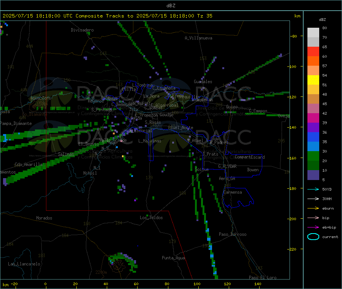Click the composite tracks timestamp header

[108, 16]
